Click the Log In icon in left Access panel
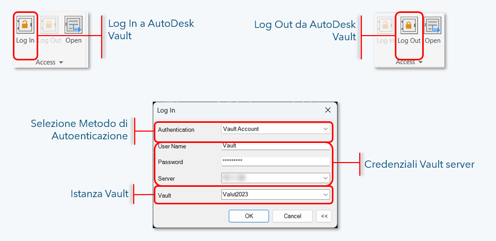Image resolution: width=496 pixels, height=241 pixels. [25, 25]
